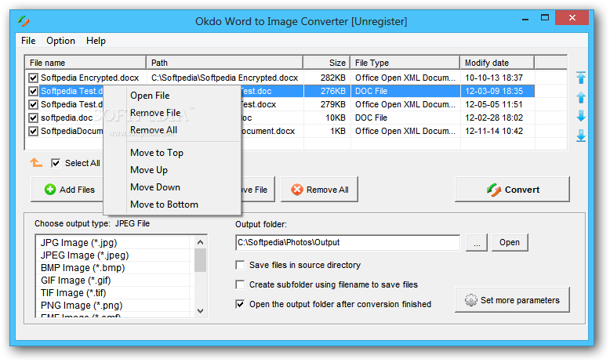Click the Open output folder button
This screenshot has height=362, width=610.
click(x=510, y=243)
